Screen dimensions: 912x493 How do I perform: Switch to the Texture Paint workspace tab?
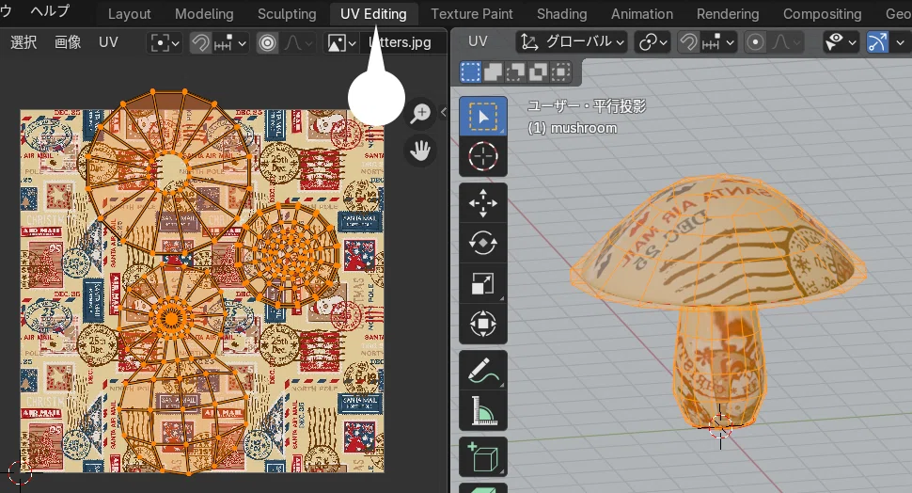point(472,14)
